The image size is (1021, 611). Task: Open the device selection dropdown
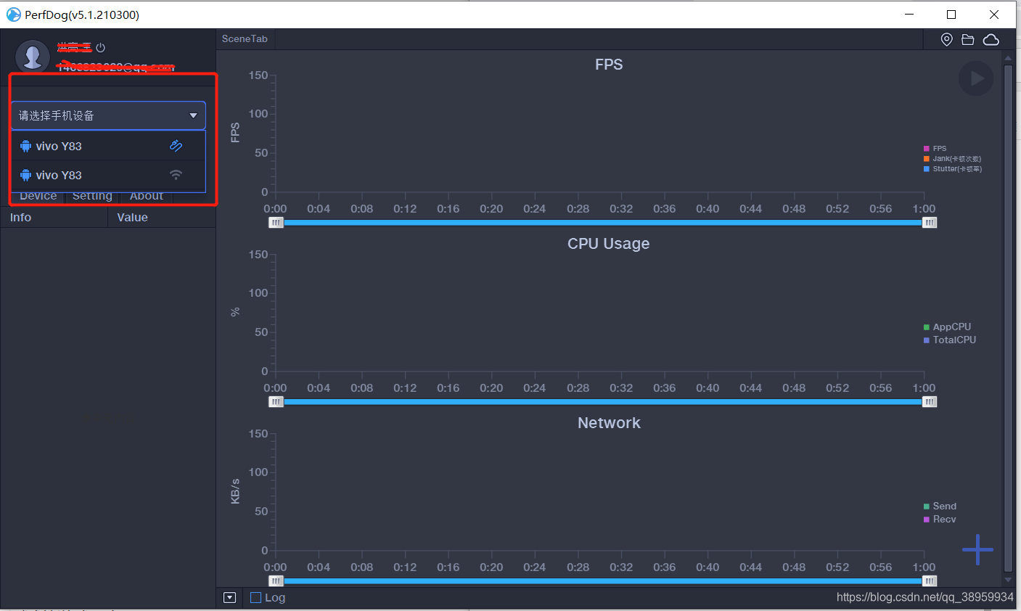tap(108, 115)
